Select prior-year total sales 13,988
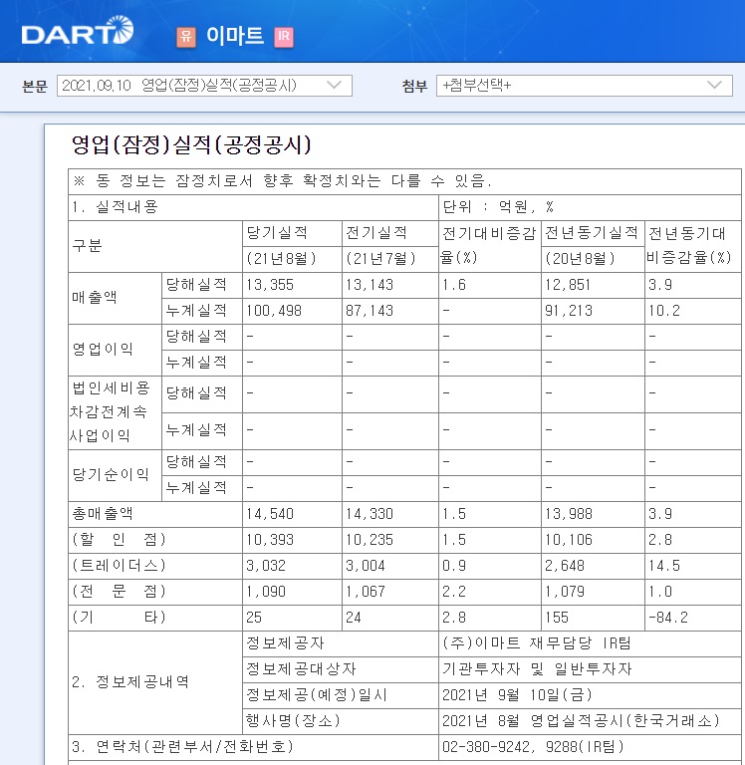Screen dimensions: 745x765 pyautogui.click(x=569, y=514)
